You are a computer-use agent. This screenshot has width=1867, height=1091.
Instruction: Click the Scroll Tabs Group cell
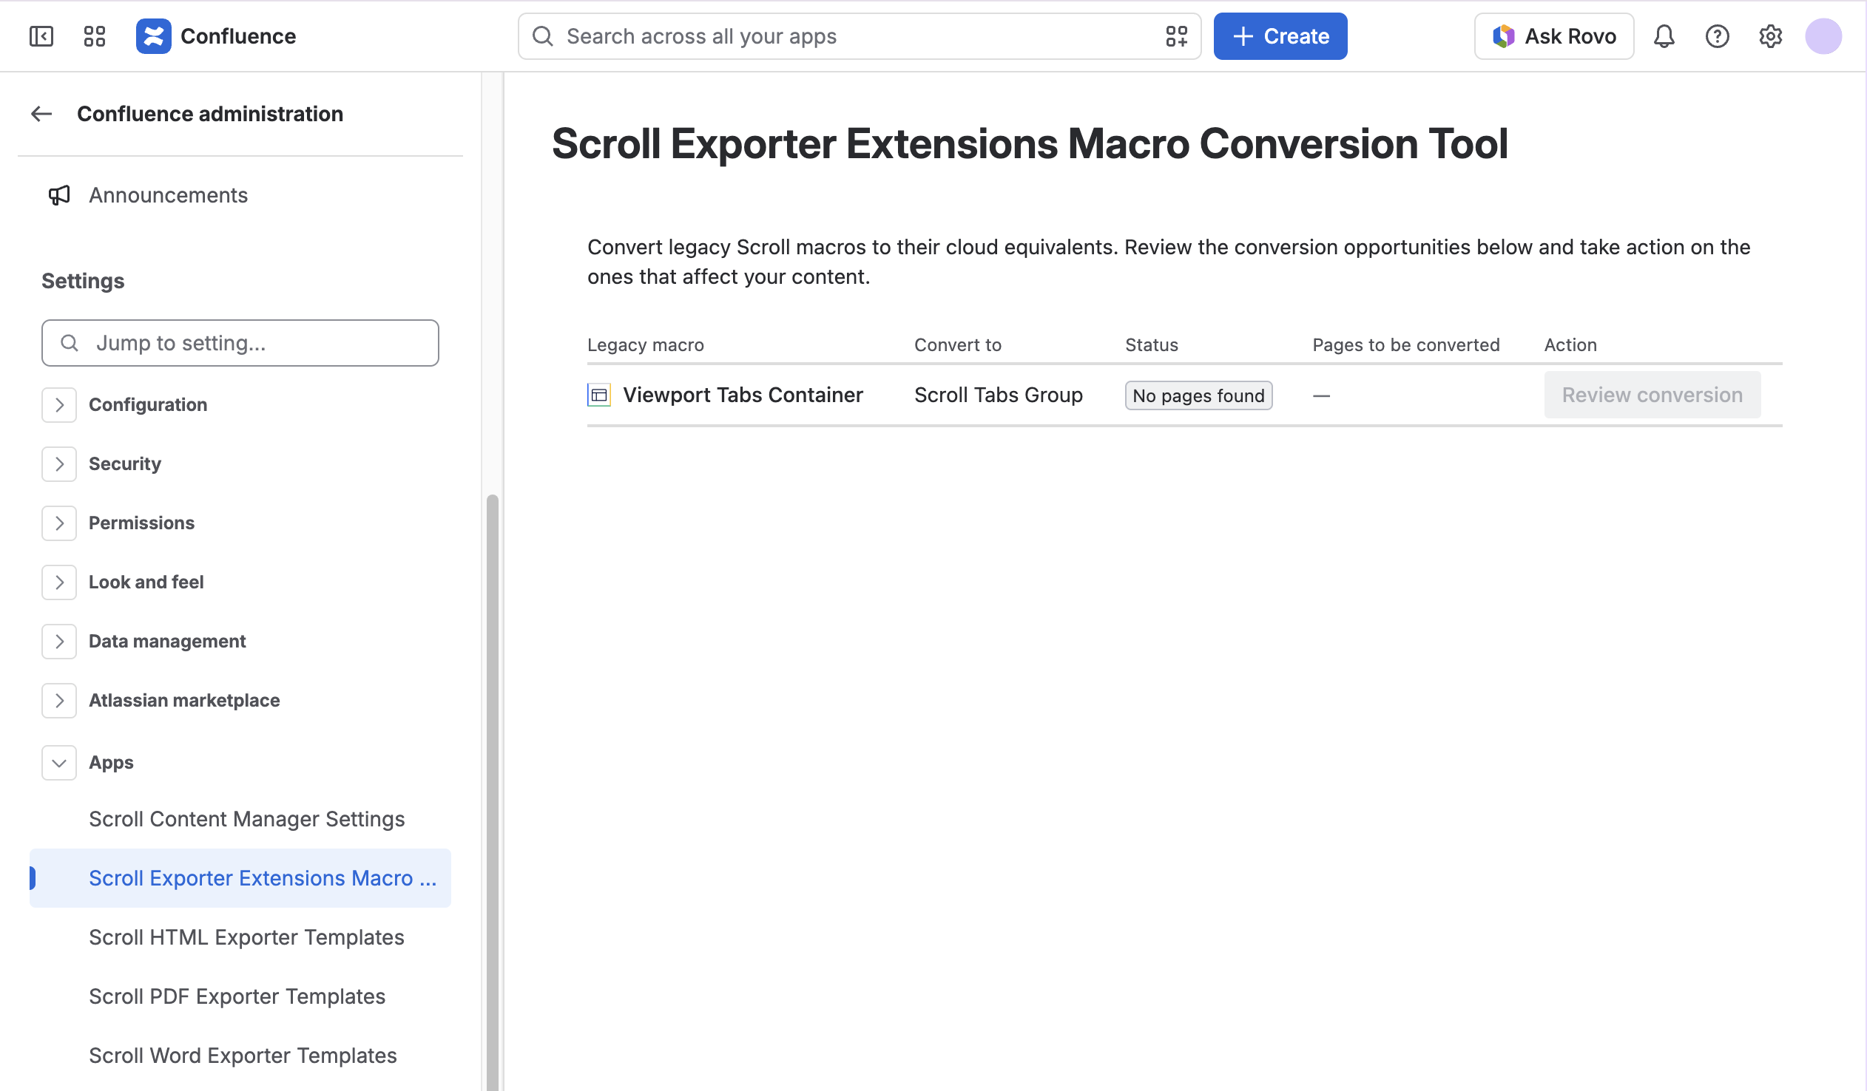click(x=998, y=395)
